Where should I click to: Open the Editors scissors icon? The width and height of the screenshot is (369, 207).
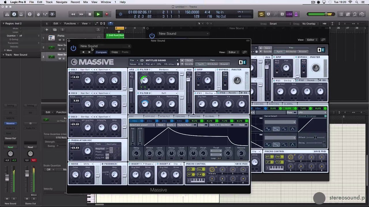52,14
